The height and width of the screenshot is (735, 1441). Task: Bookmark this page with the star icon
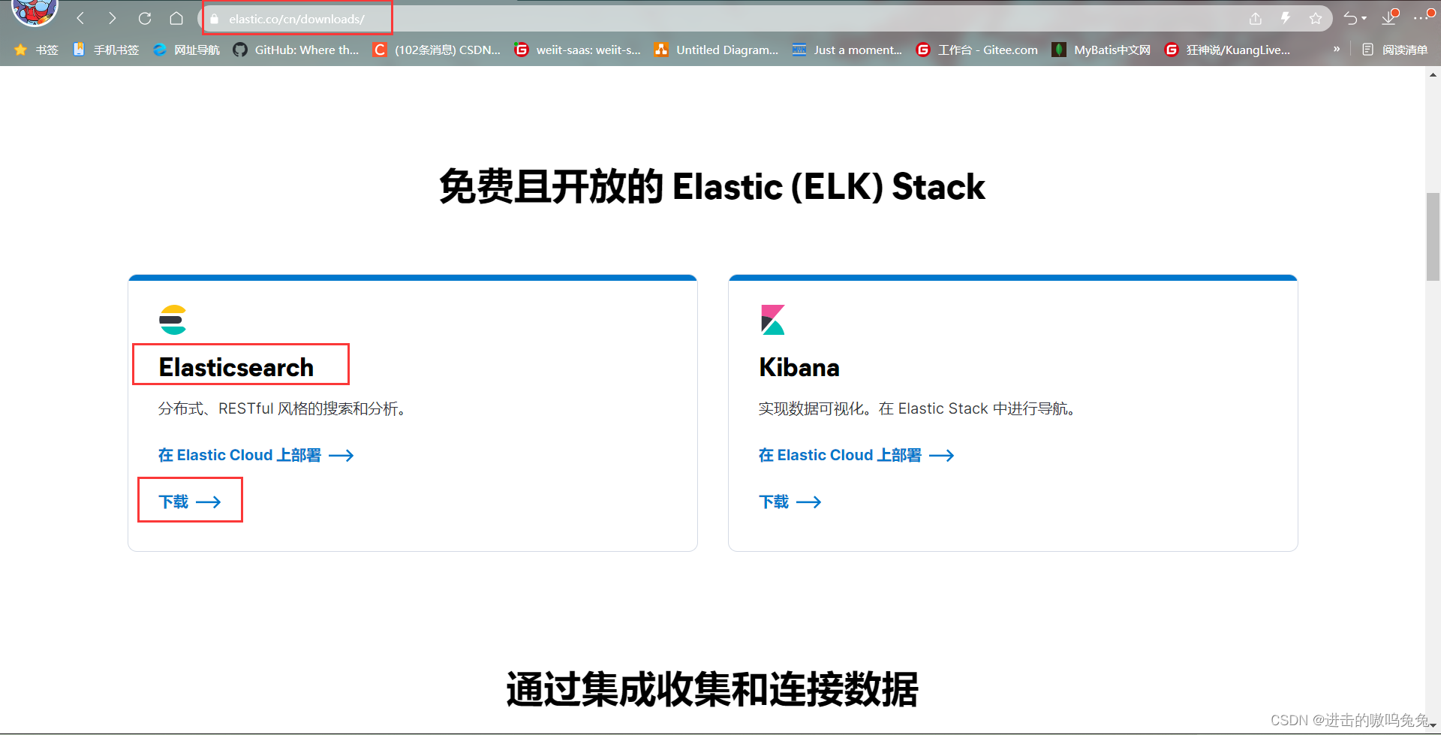pos(1316,19)
